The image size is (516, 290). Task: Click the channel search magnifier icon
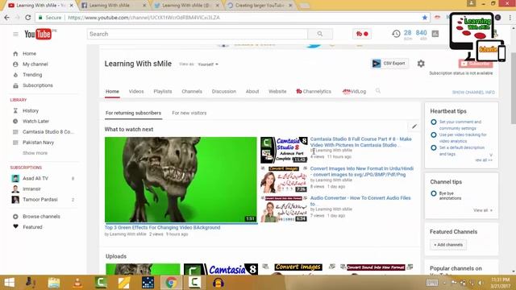[378, 91]
